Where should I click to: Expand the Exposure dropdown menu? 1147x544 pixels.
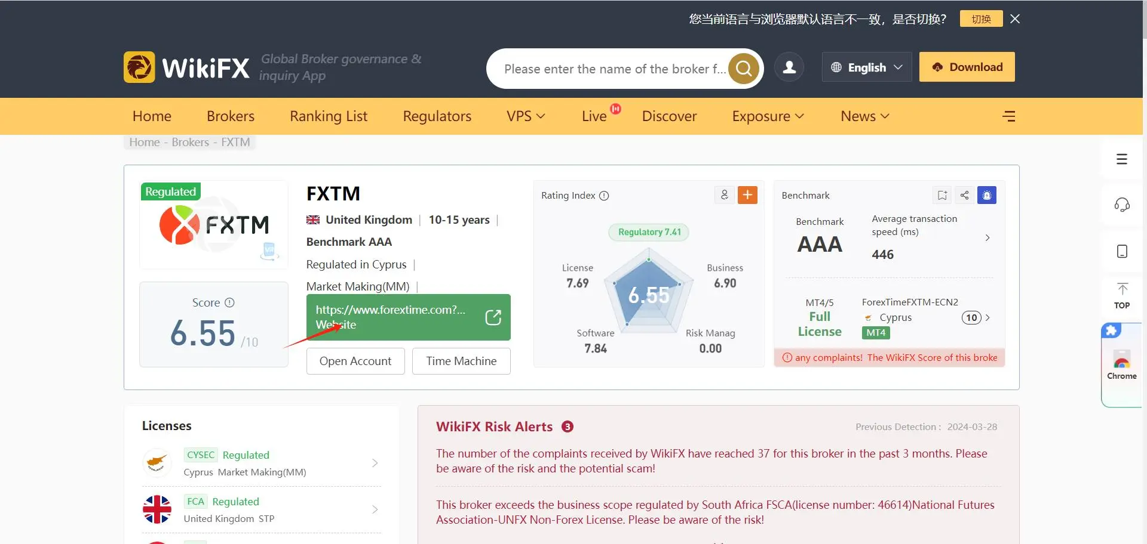coord(768,116)
